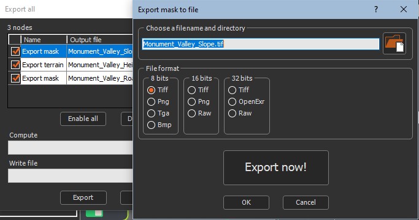Cancel the export mask dialog
The height and width of the screenshot is (220, 419).
306,202
